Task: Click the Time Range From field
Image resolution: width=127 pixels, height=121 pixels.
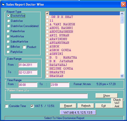Action: point(28,85)
